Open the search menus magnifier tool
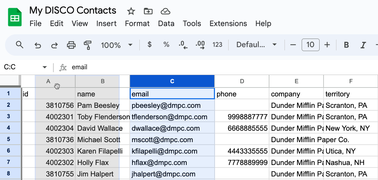Screen dimensions: 378x180 [x=20, y=45]
